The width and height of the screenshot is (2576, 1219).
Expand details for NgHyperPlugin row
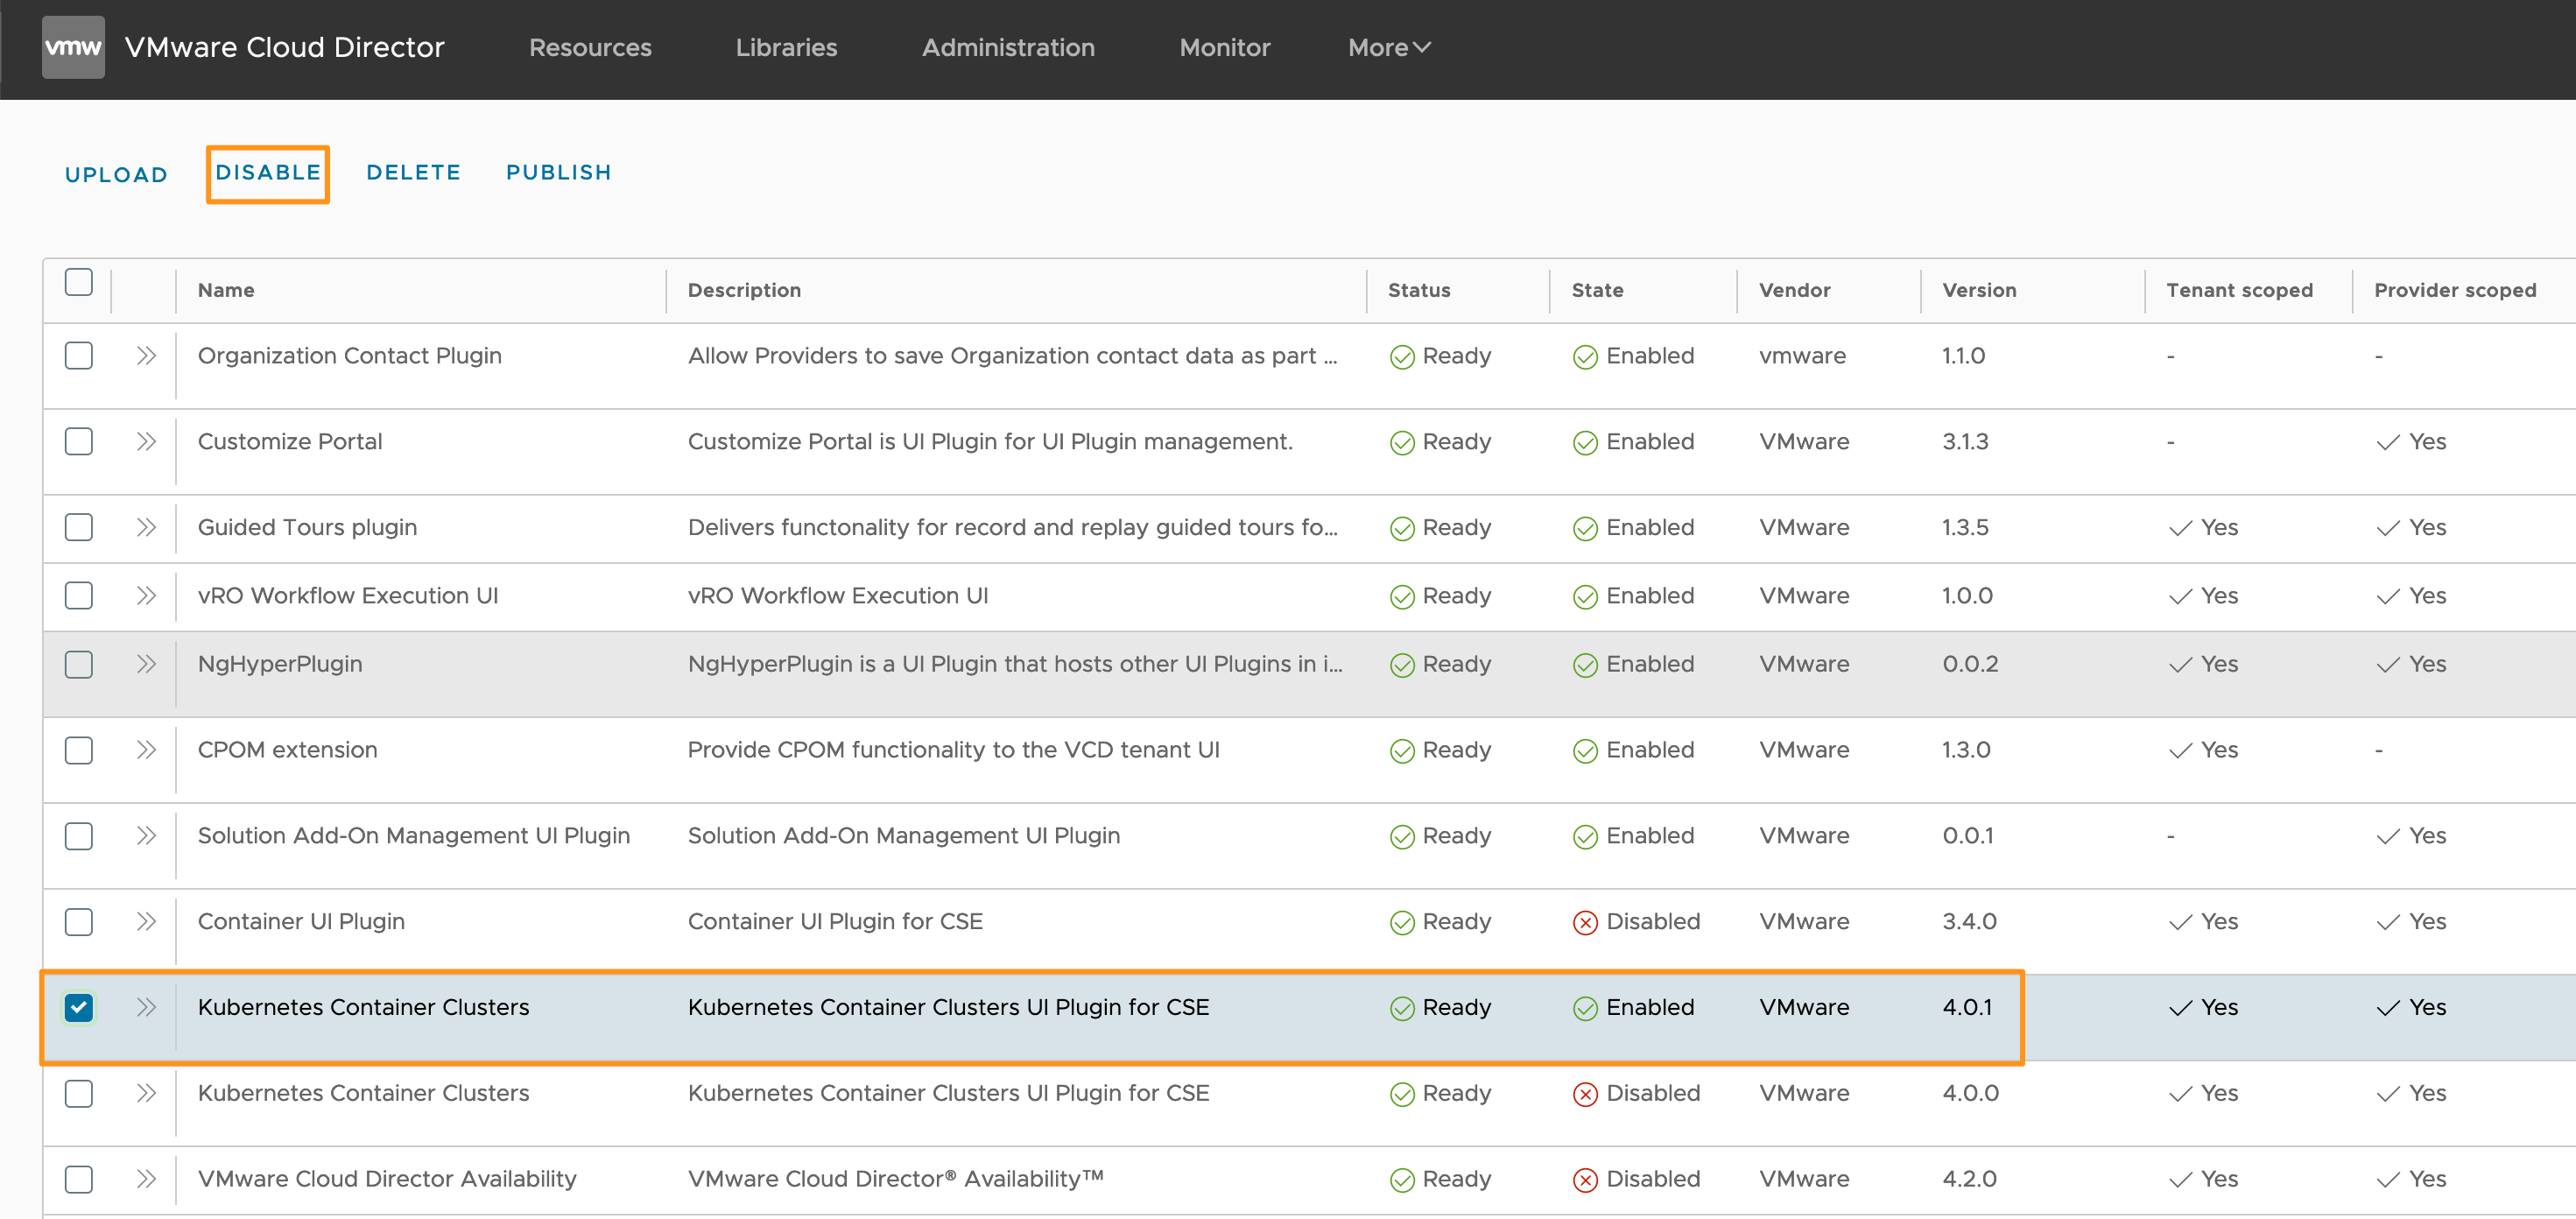point(146,665)
